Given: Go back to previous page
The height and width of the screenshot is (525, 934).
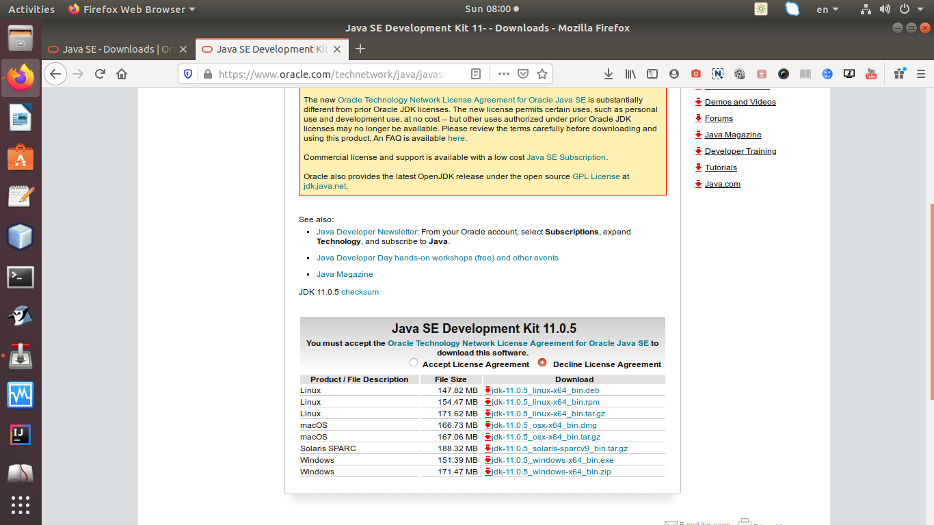Looking at the screenshot, I should [x=55, y=74].
